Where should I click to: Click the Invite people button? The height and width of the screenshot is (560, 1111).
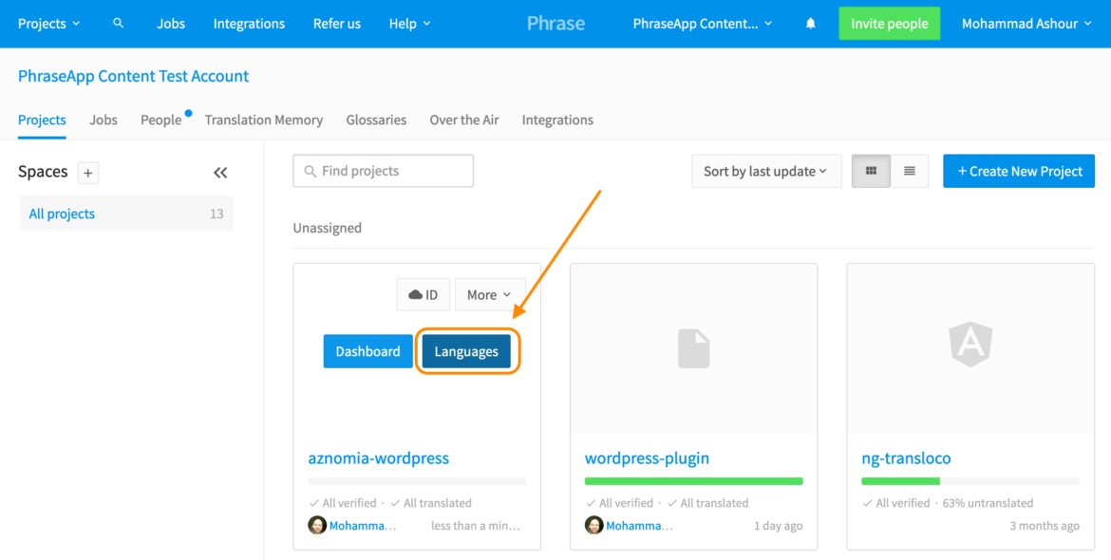889,24
